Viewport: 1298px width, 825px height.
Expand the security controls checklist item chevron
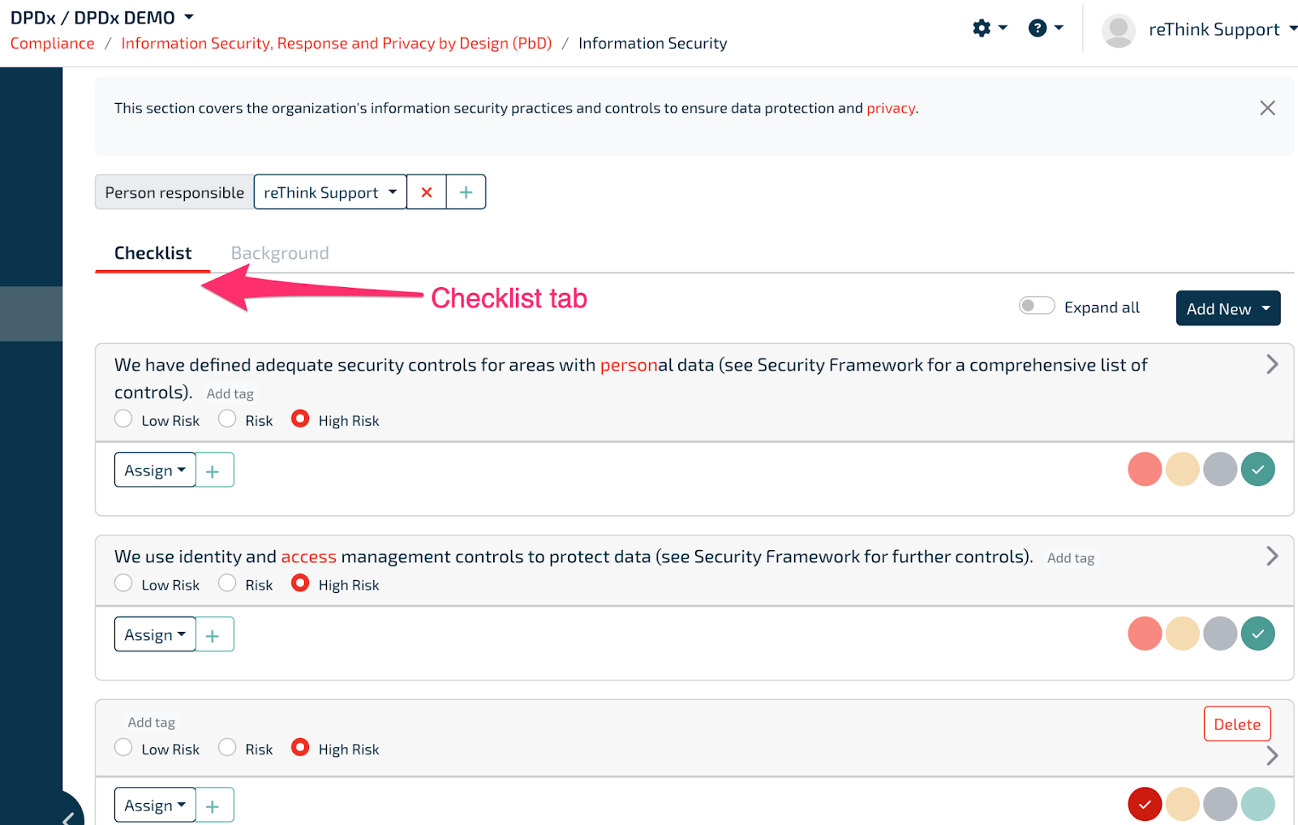coord(1270,363)
